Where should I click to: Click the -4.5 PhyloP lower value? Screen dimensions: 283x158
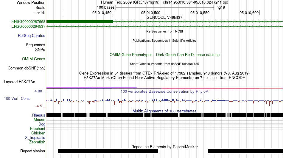pyautogui.click(x=39, y=106)
